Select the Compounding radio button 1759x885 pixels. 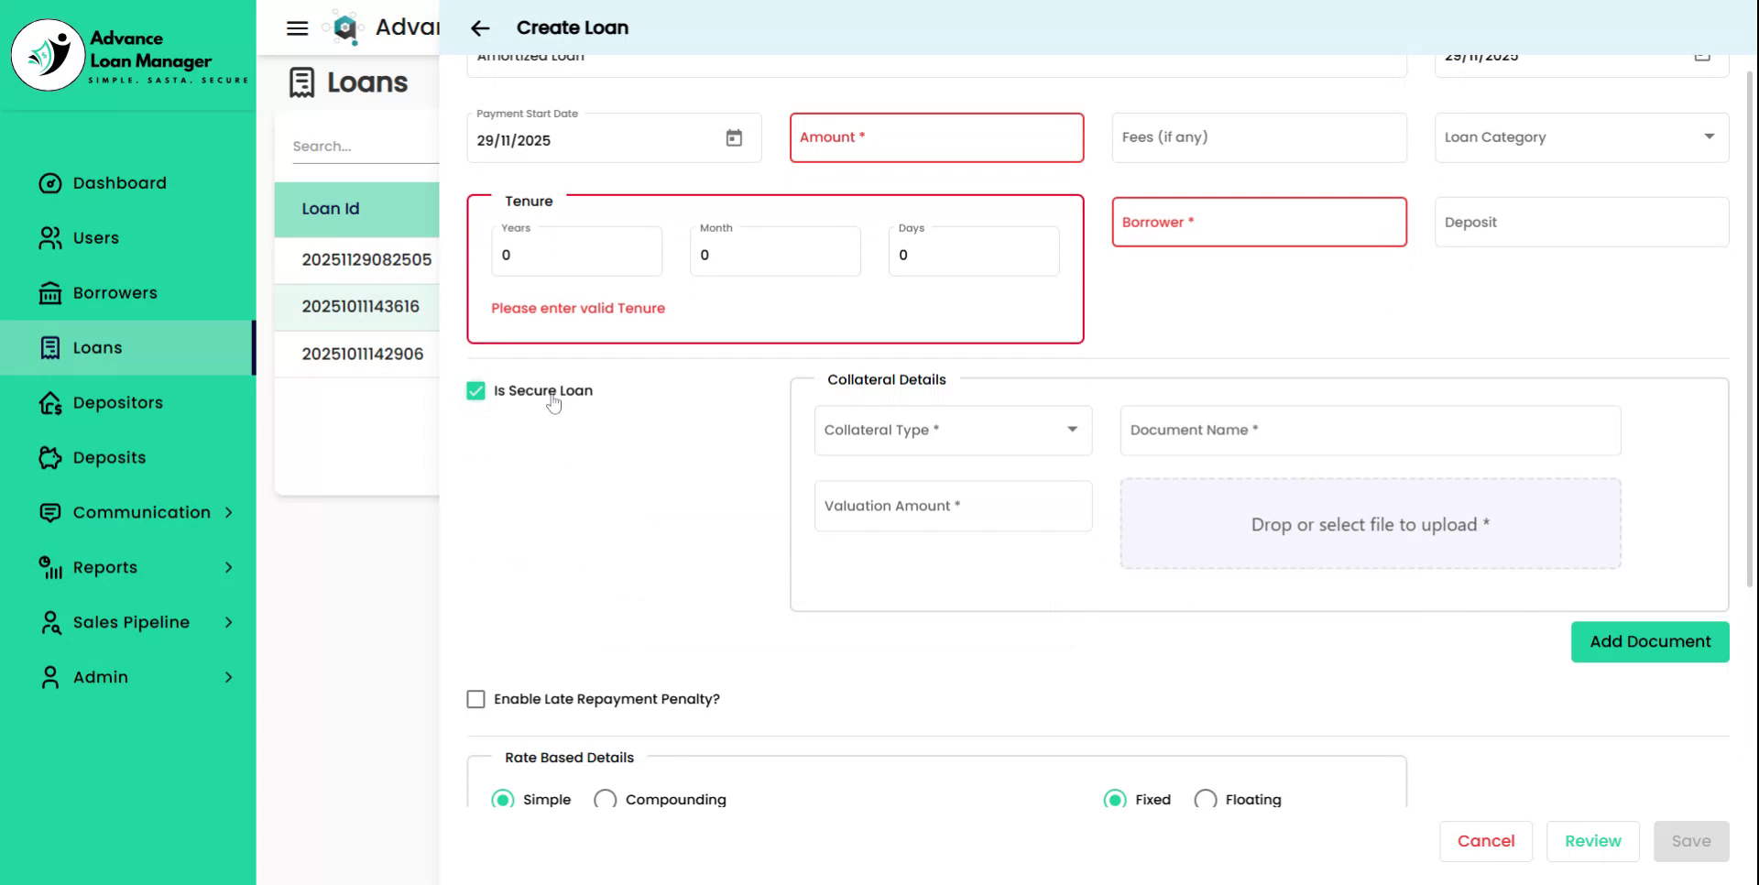[605, 799]
